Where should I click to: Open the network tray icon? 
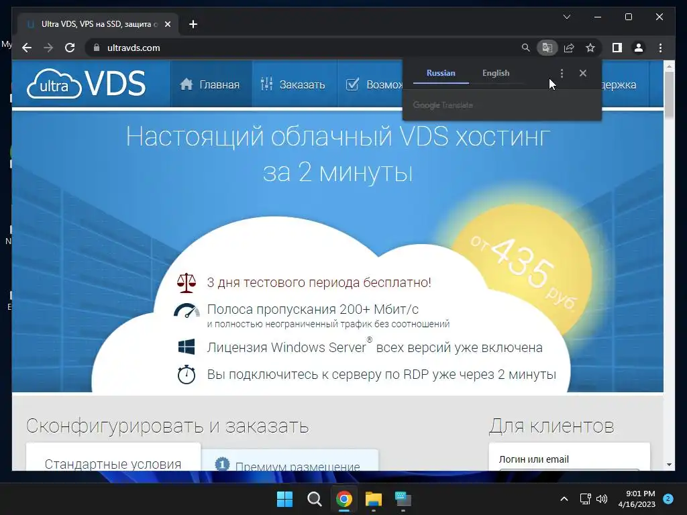pyautogui.click(x=585, y=499)
